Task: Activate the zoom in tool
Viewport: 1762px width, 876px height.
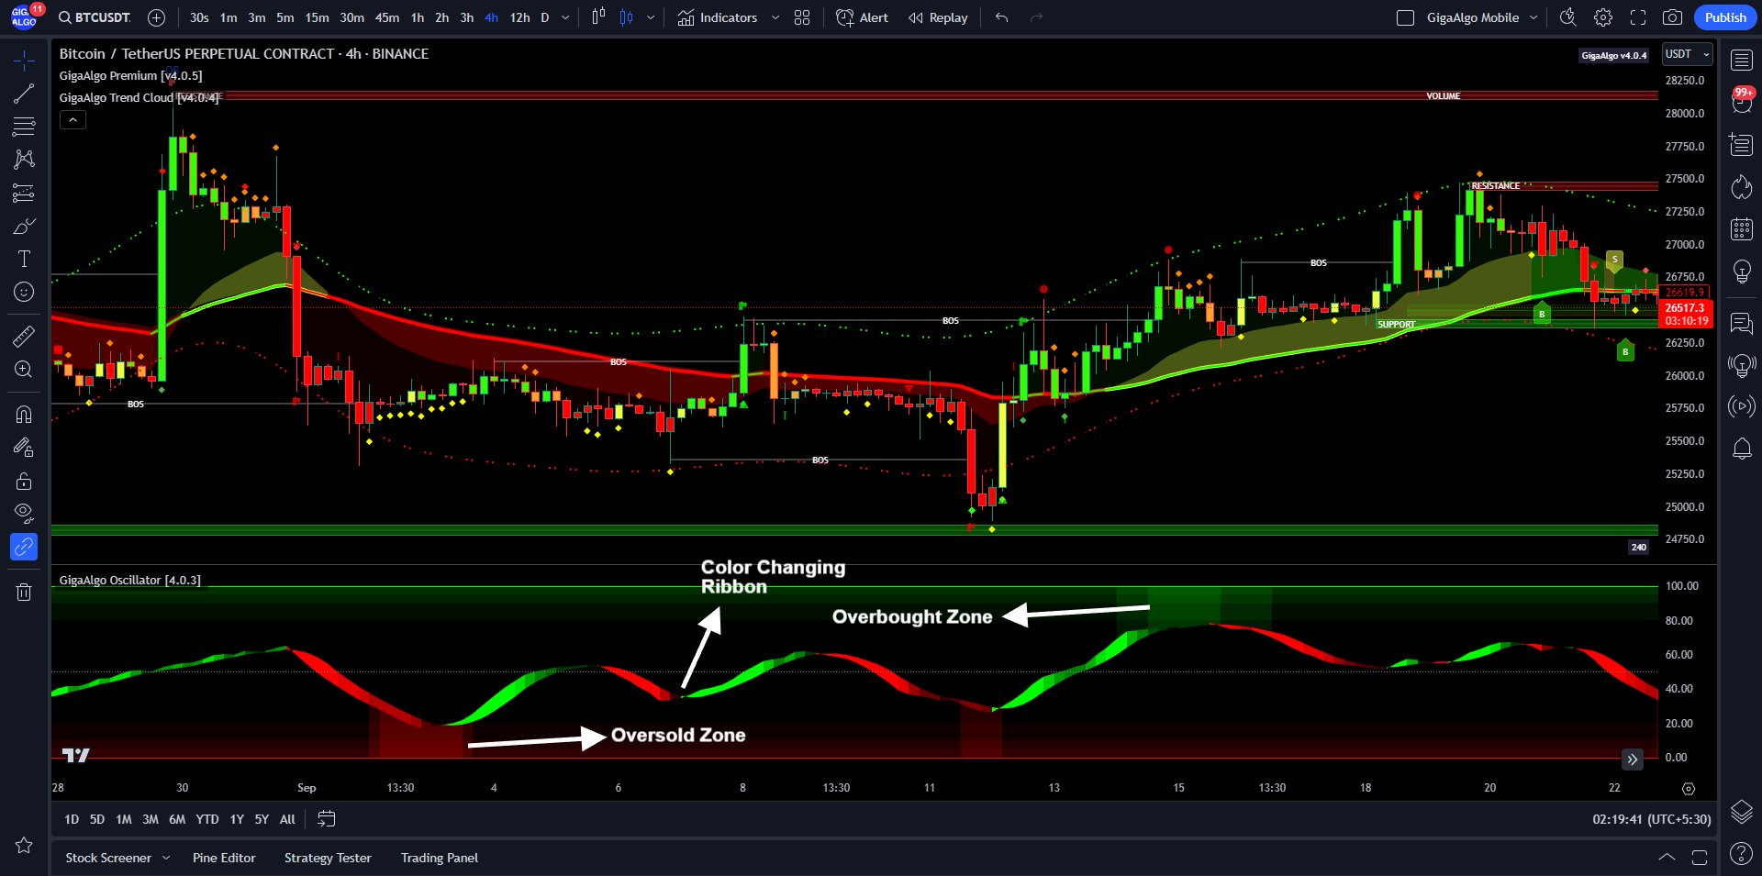Action: pyautogui.click(x=24, y=369)
